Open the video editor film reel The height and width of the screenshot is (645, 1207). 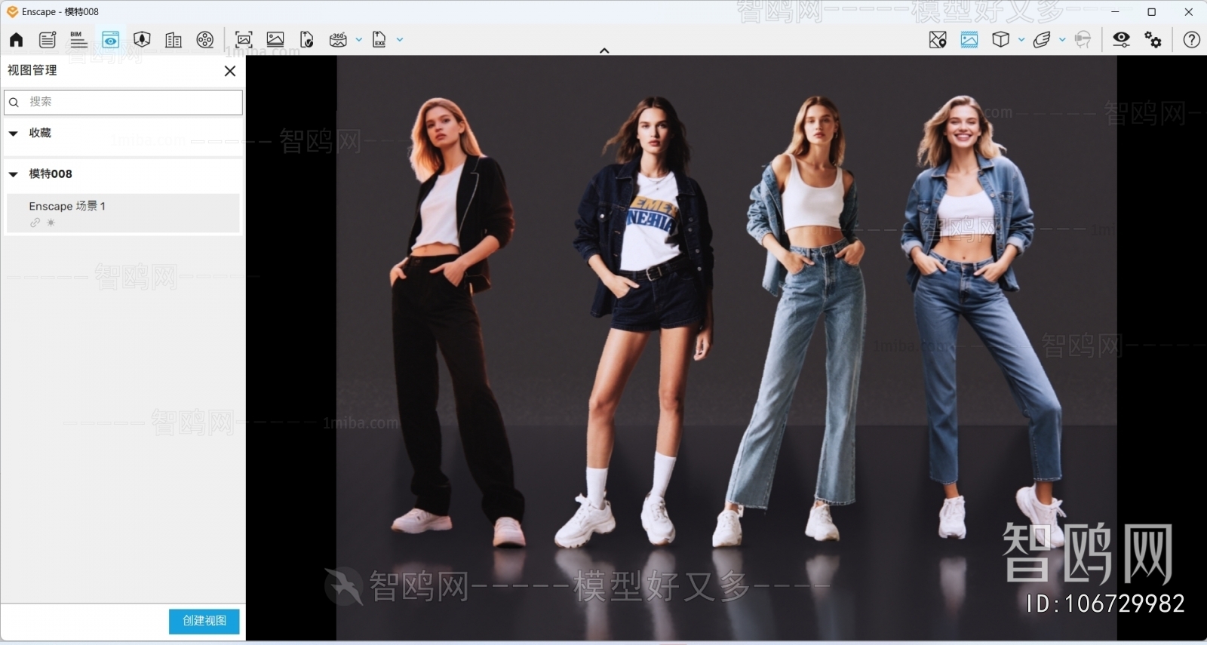205,40
